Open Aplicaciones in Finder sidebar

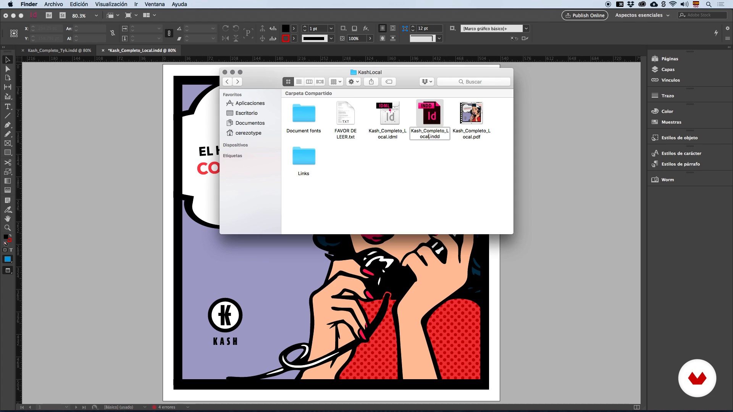[x=250, y=103]
